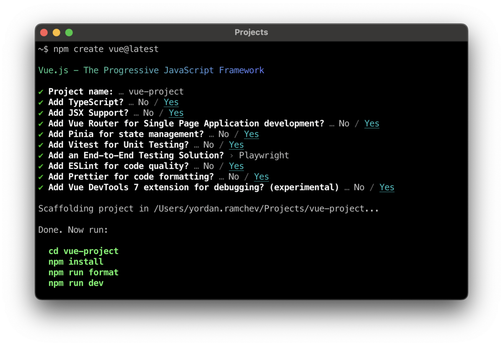Click checkmark beside Add TypeScript

point(41,102)
